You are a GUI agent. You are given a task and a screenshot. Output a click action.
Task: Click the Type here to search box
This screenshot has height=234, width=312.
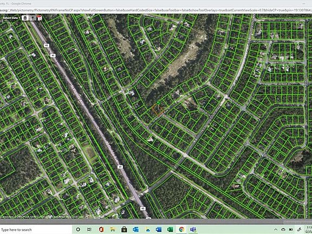tap(36, 230)
